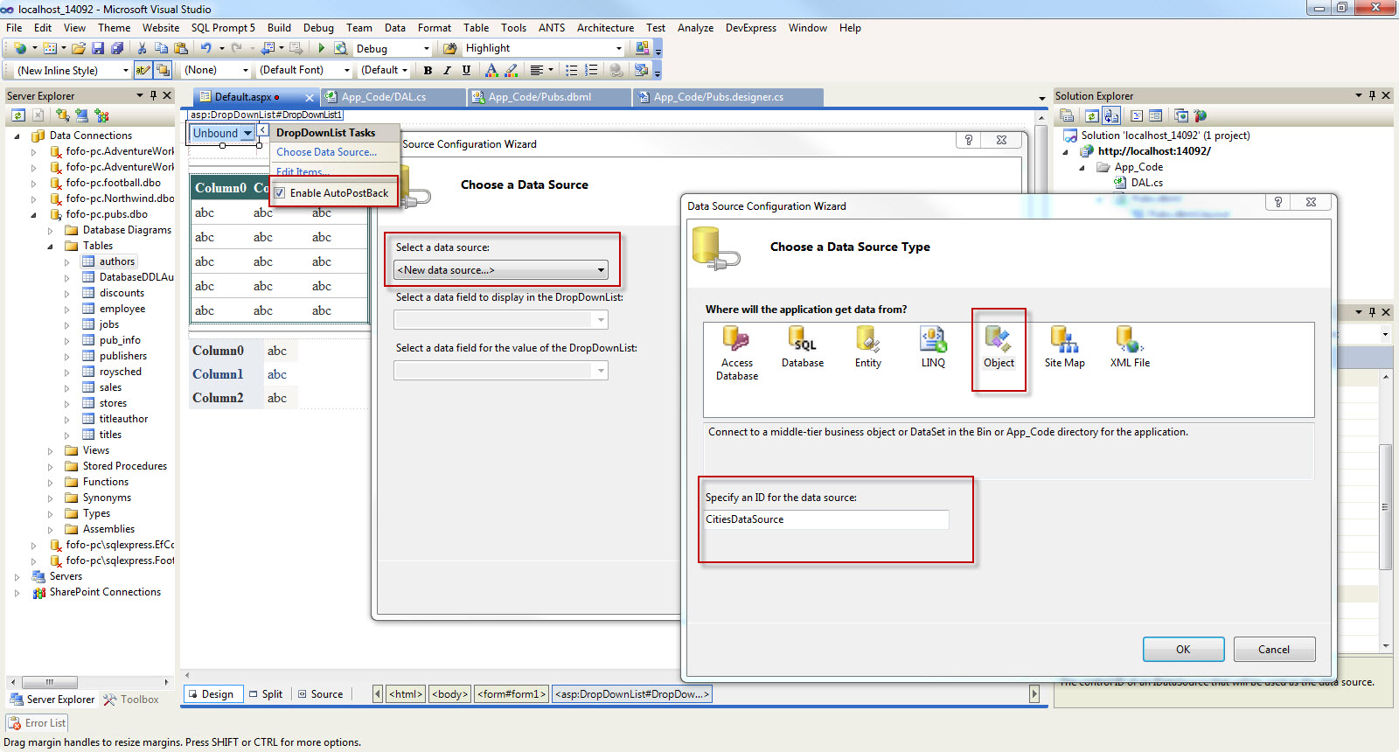The width and height of the screenshot is (1399, 752).
Task: Toggle Bold formatting in toolbar
Action: click(428, 70)
